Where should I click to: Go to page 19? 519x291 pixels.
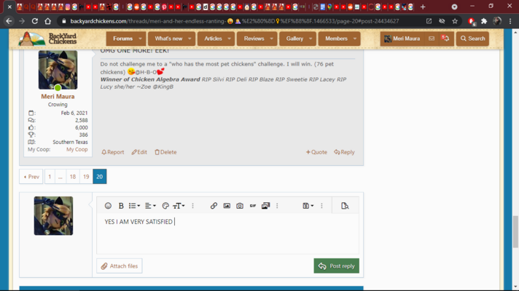[x=86, y=177]
